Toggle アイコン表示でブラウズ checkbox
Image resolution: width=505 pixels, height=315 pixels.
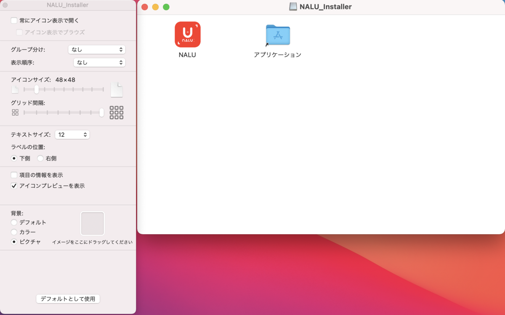tap(19, 32)
